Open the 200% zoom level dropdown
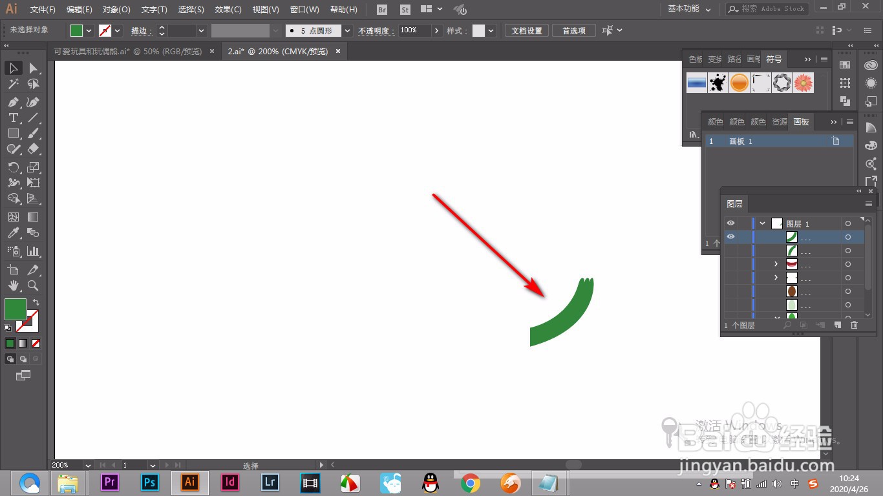The image size is (883, 496). point(87,465)
